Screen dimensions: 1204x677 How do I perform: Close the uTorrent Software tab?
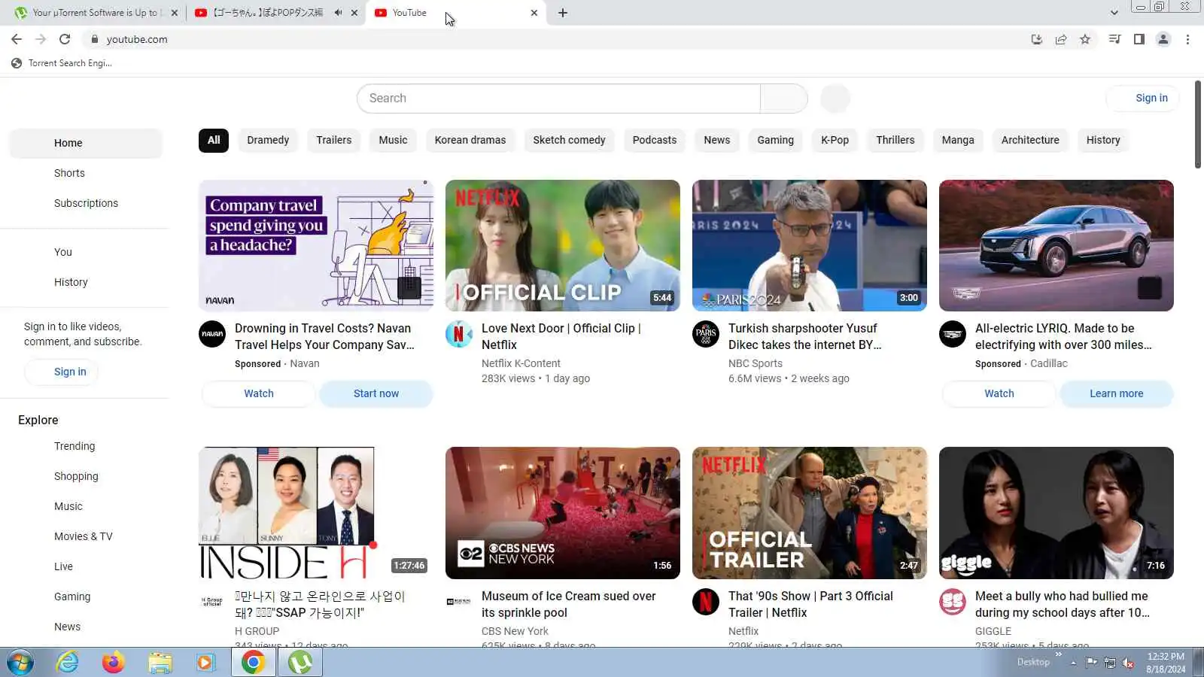click(x=175, y=13)
